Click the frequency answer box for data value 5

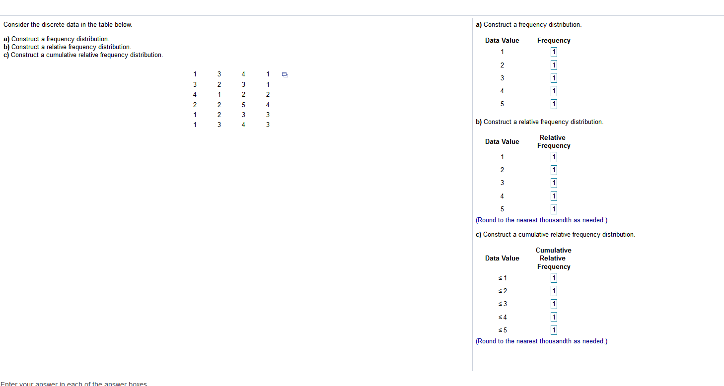point(553,104)
